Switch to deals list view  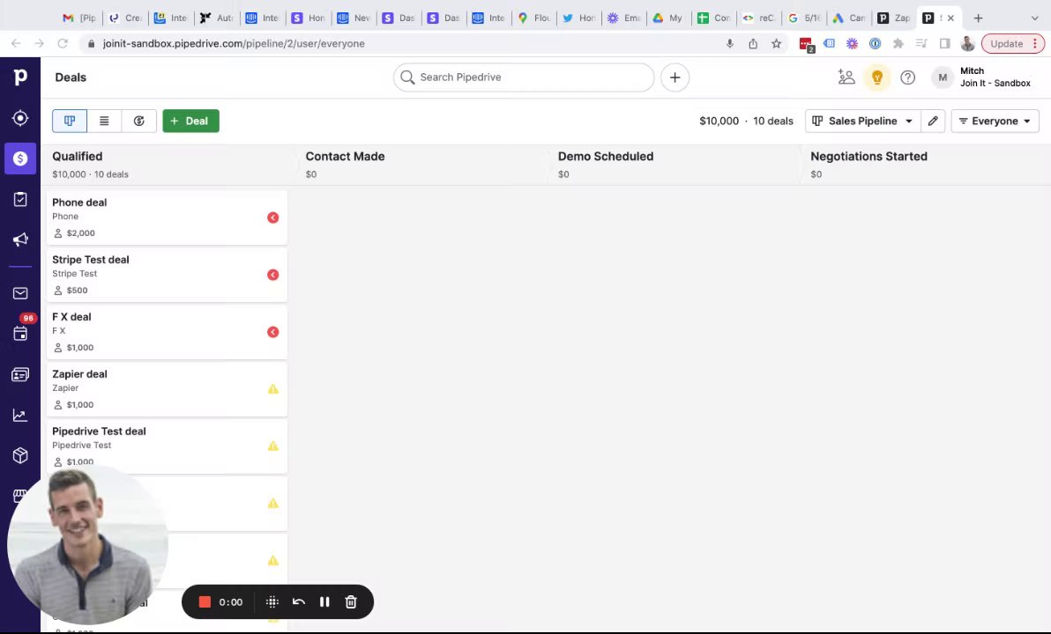(x=104, y=122)
